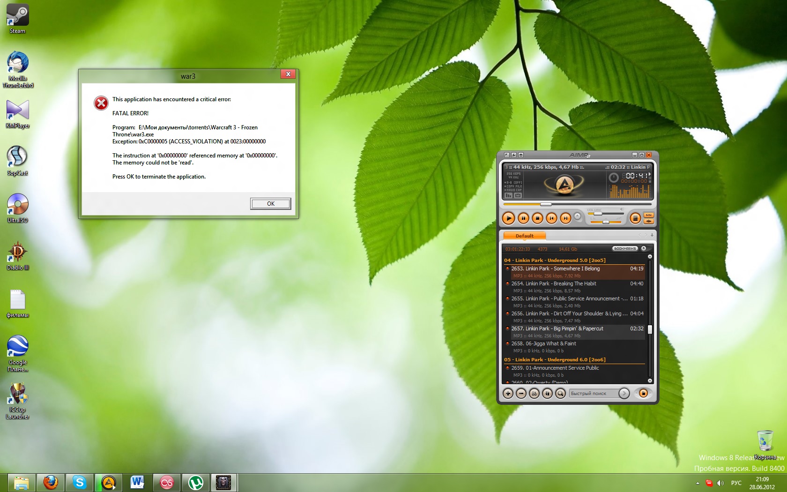
Task: Click OK in war3 error dialog
Action: click(x=270, y=204)
